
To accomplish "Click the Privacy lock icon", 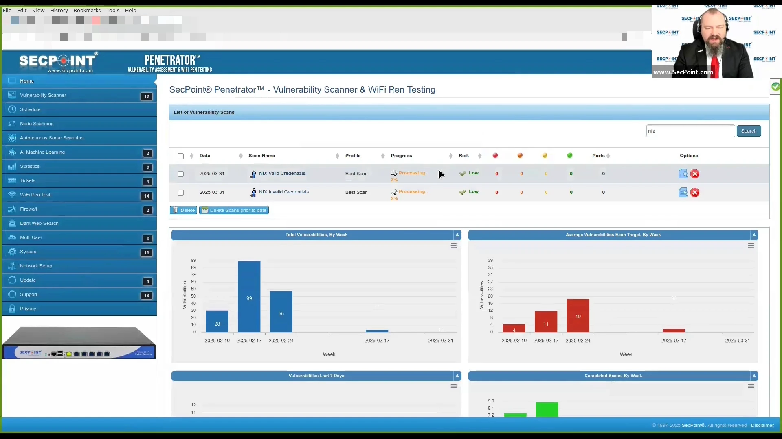I will pyautogui.click(x=12, y=309).
